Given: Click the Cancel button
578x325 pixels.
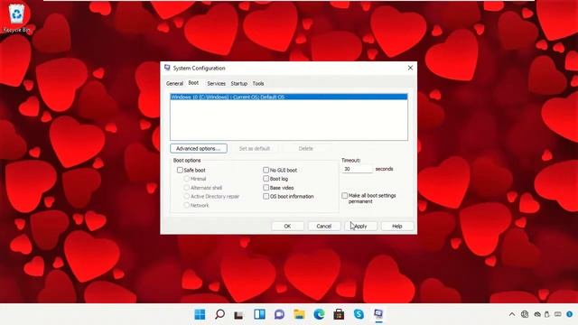Looking at the screenshot, I should click(x=323, y=226).
